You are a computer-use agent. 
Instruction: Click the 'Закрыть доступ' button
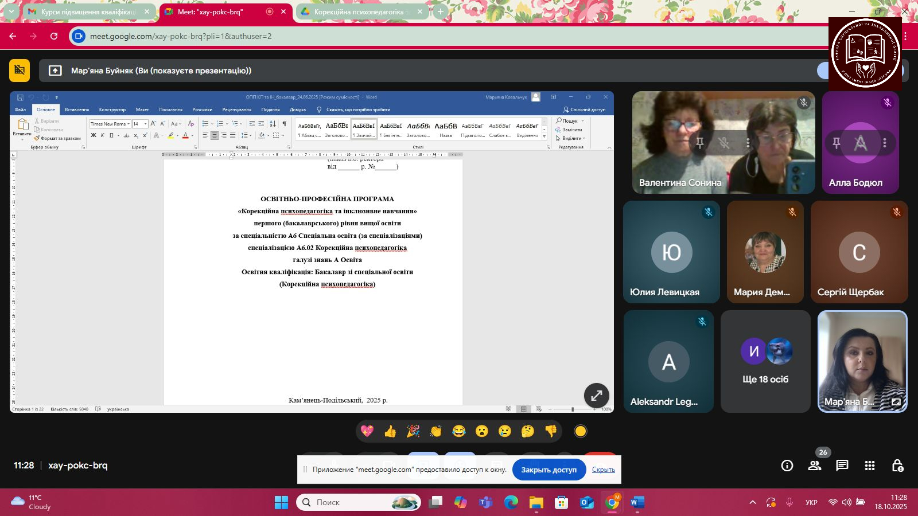click(549, 470)
